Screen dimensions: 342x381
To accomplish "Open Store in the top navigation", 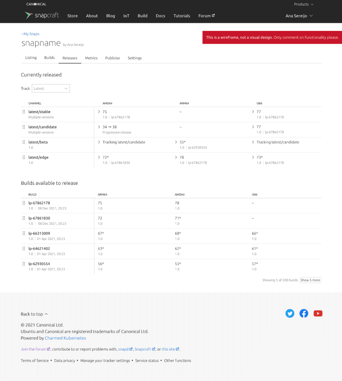I will tap(72, 16).
